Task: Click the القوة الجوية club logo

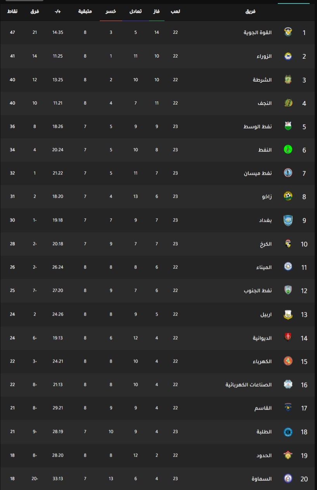Action: (x=288, y=32)
